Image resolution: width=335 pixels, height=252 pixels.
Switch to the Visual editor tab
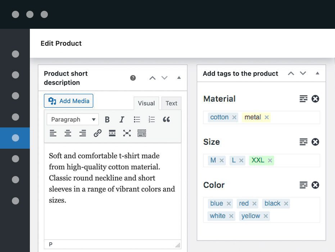pyautogui.click(x=146, y=103)
